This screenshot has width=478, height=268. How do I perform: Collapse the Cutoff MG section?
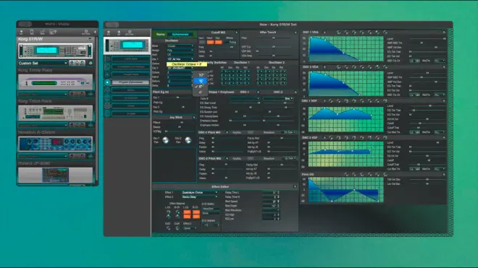(x=236, y=33)
